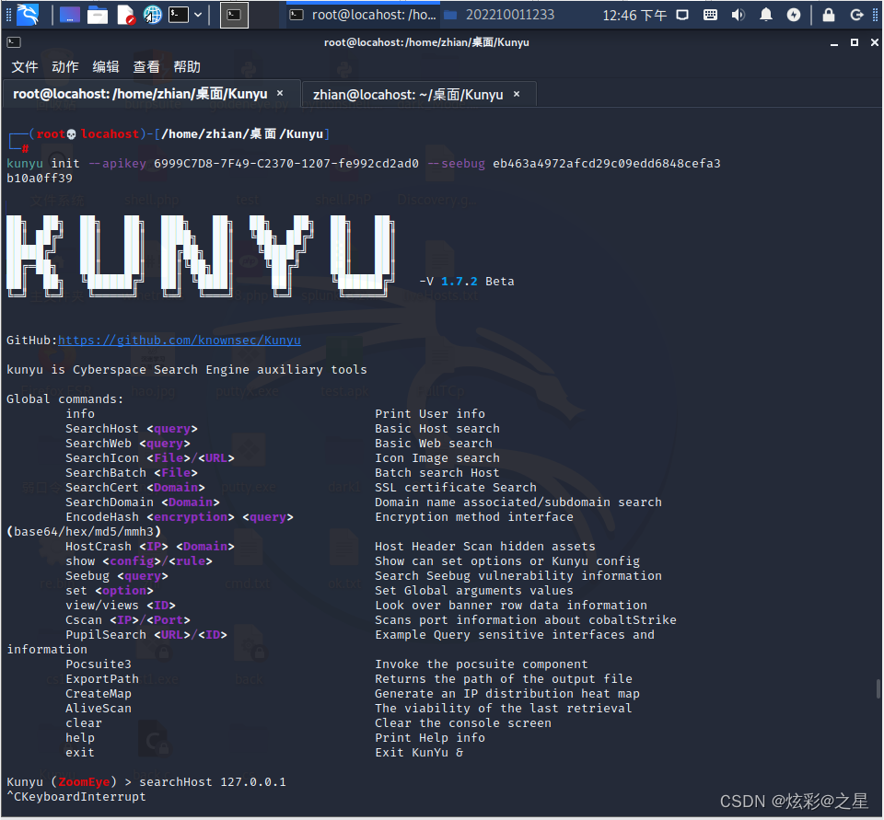The width and height of the screenshot is (884, 820).
Task: Click the 'SearchWeb' command text
Action: click(99, 443)
